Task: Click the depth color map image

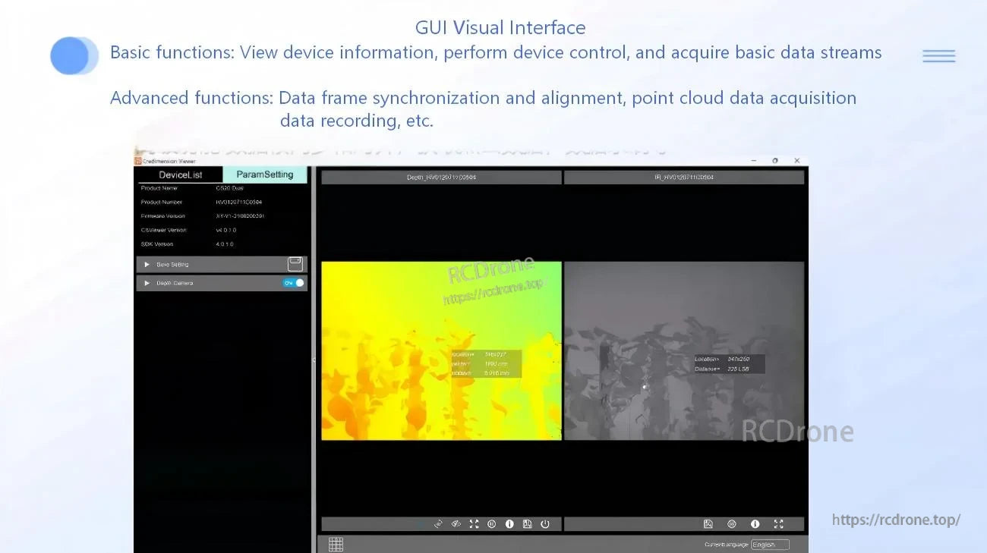Action: [441, 350]
